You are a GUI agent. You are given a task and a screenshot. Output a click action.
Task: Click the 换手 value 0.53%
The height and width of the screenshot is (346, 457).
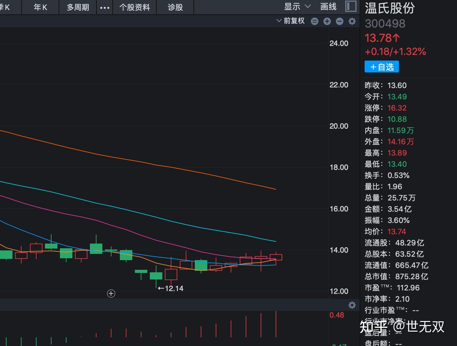tap(398, 175)
